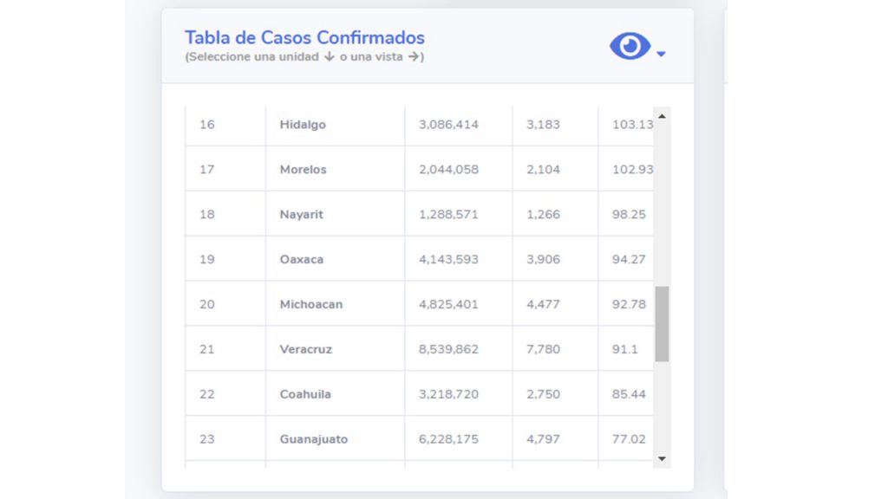Click population value 8,539,862

point(448,349)
